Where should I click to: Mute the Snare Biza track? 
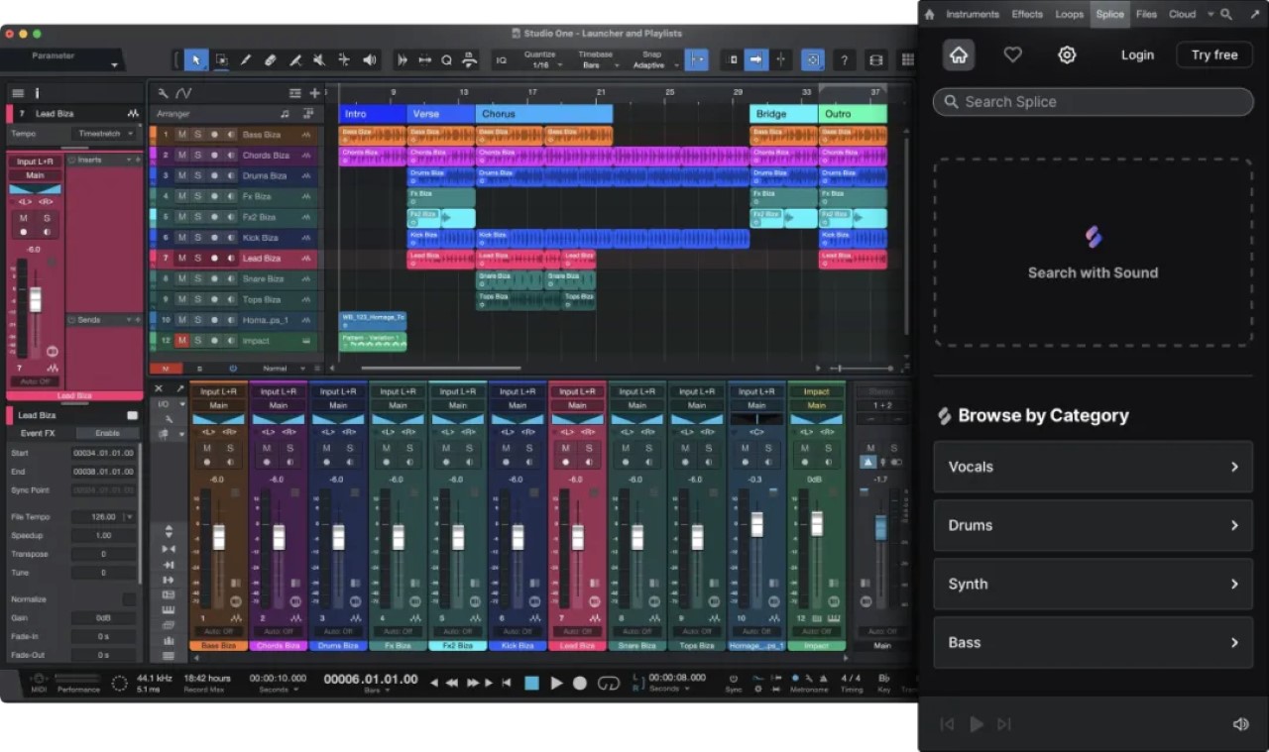181,279
